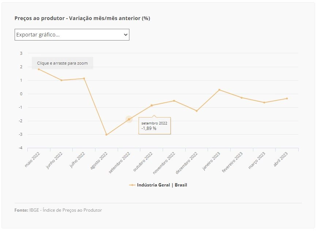The width and height of the screenshot is (318, 231).
Task: Click the setembro 2022 tooltip box
Action: pos(155,126)
